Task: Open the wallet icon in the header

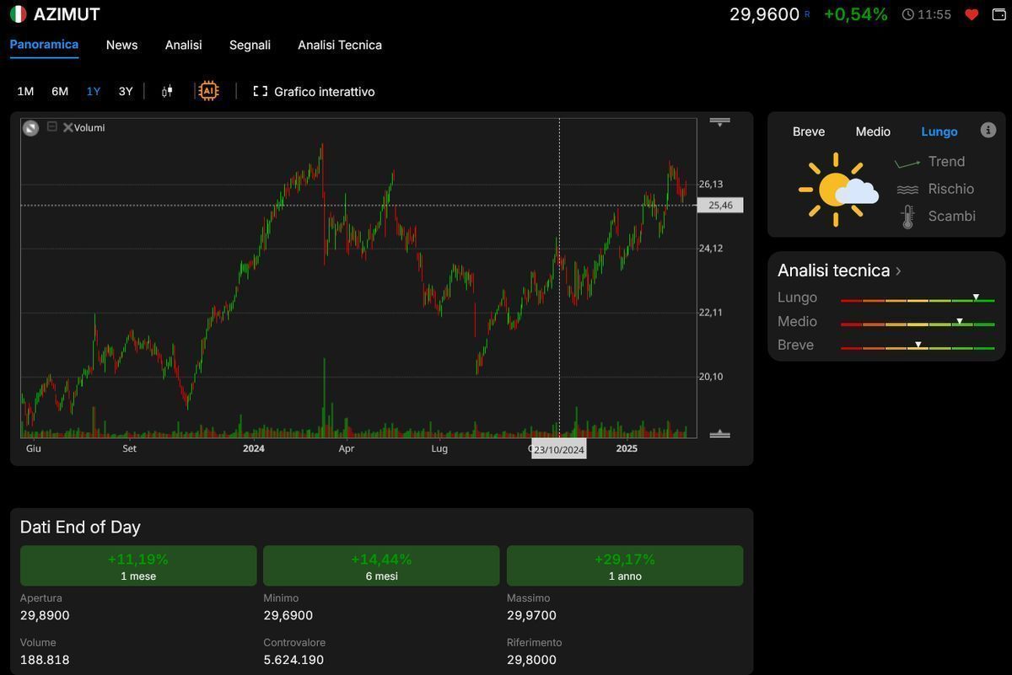Action: 999,14
